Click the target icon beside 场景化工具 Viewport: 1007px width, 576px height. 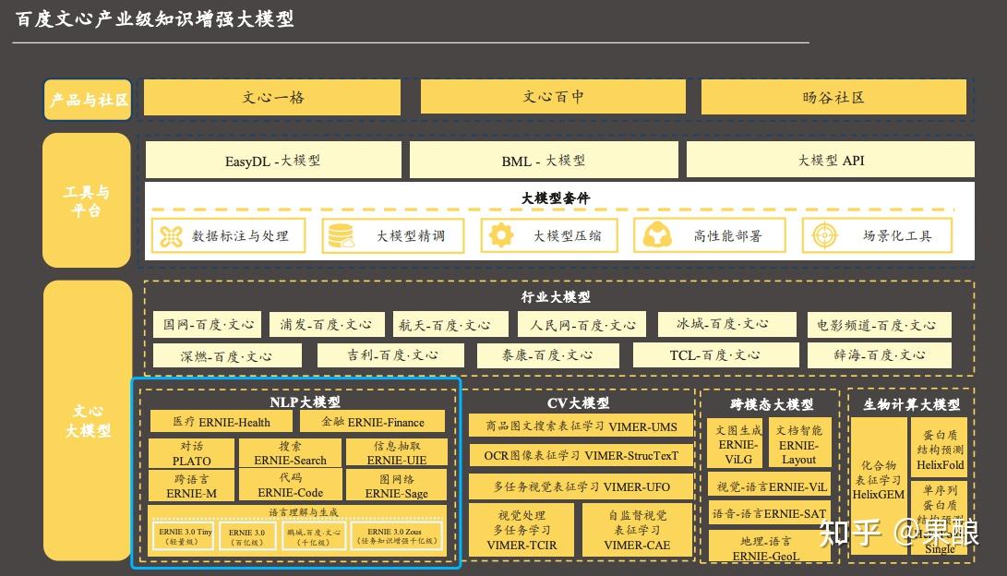(x=824, y=235)
